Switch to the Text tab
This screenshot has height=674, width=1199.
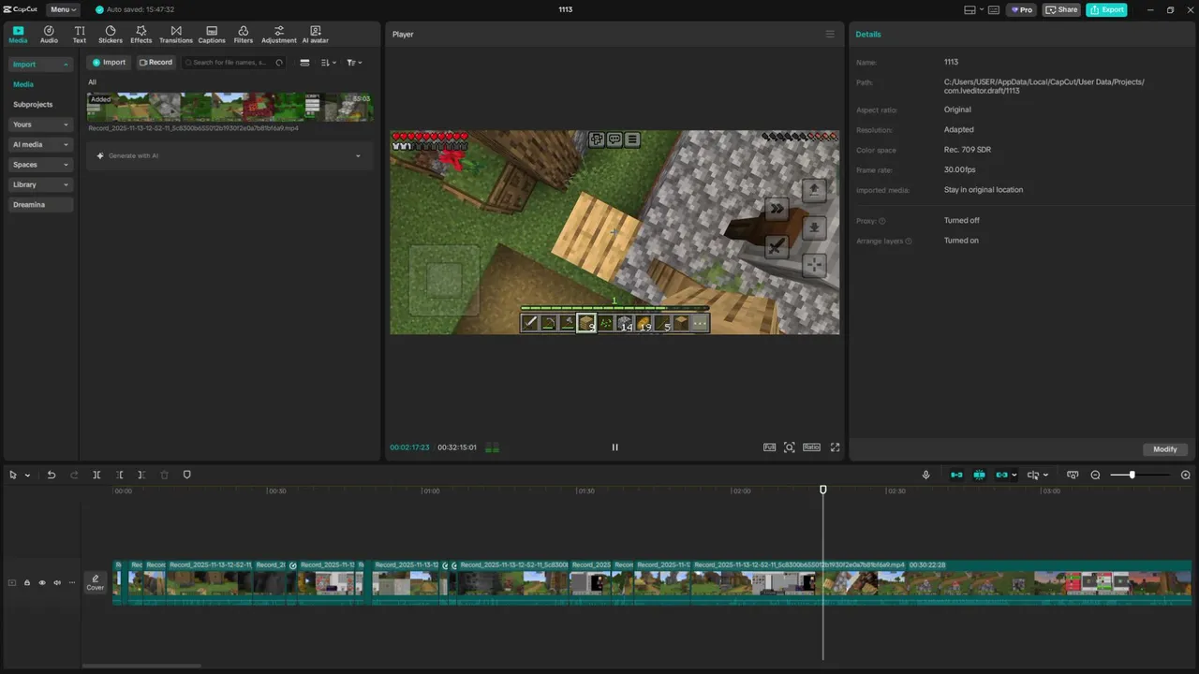(80, 35)
